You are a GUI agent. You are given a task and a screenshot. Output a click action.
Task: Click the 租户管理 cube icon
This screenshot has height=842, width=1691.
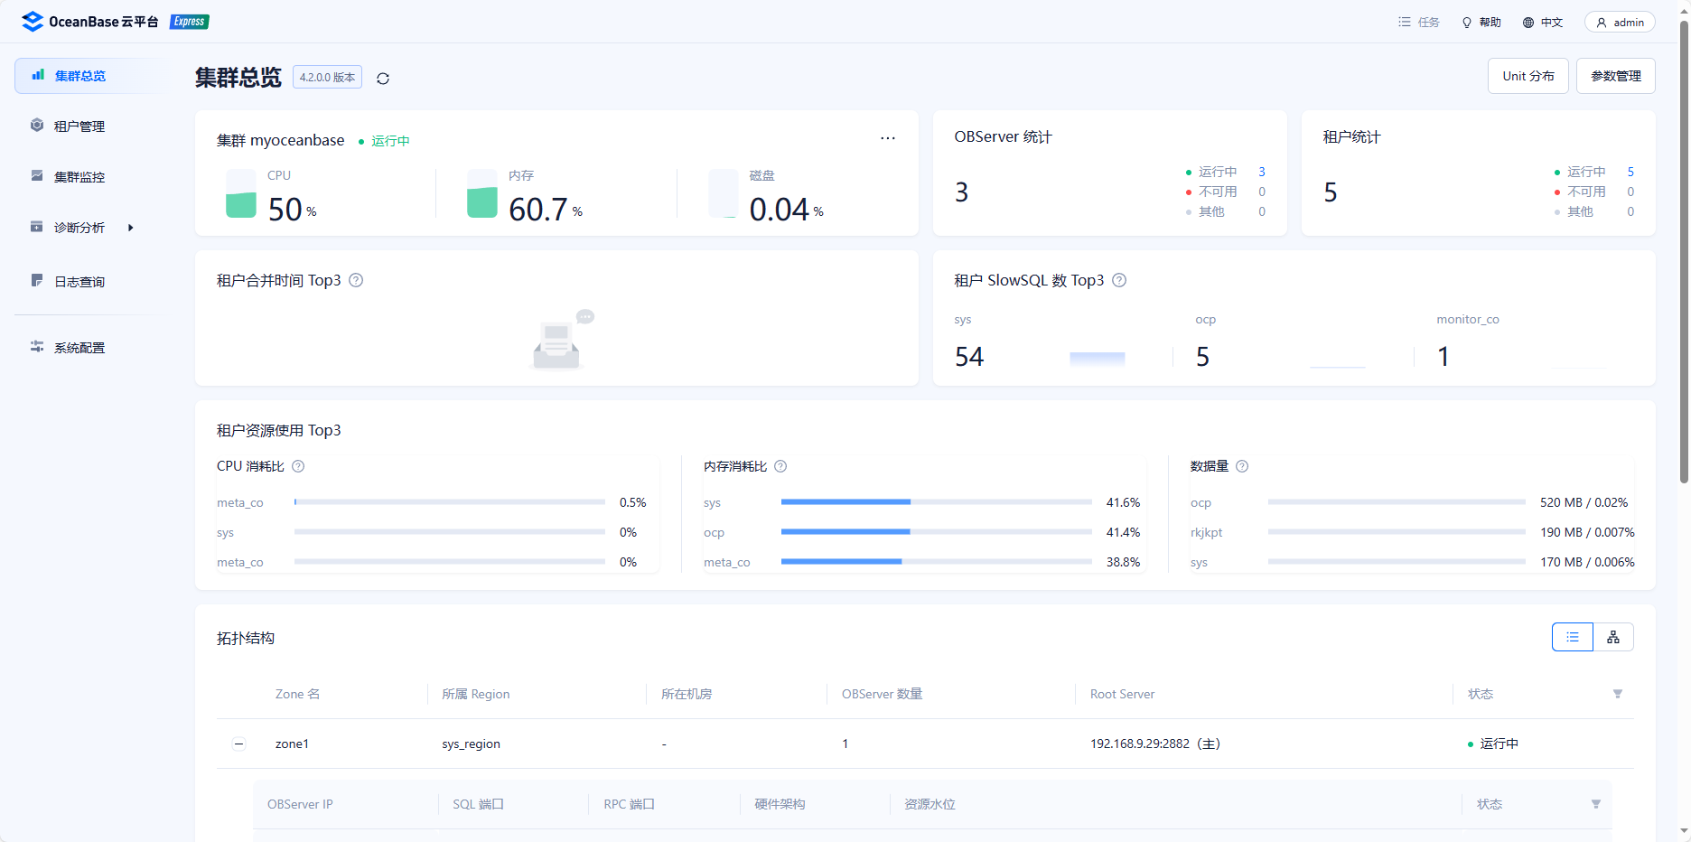click(x=37, y=125)
